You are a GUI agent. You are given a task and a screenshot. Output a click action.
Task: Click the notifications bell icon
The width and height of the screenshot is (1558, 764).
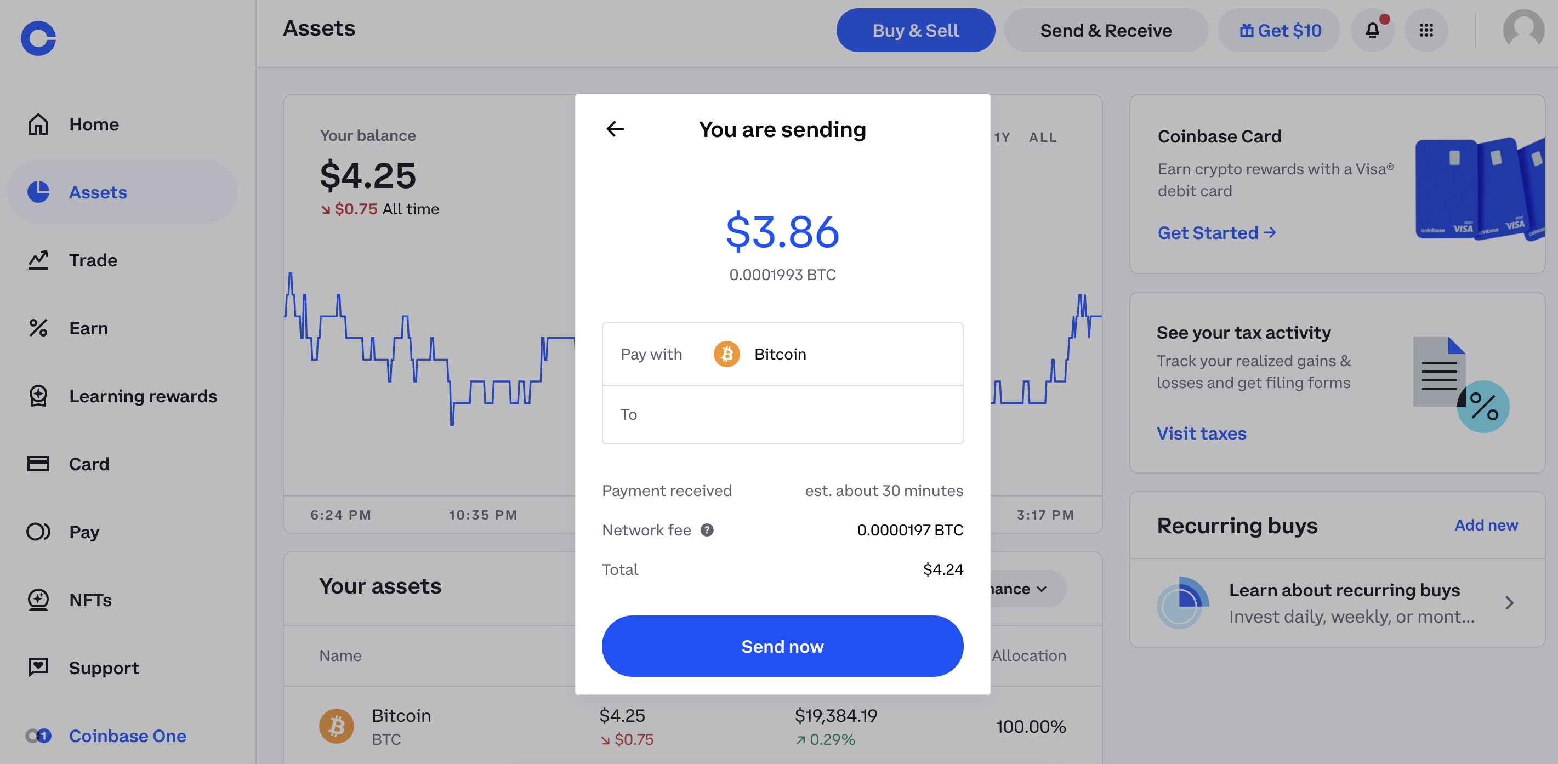click(1372, 31)
